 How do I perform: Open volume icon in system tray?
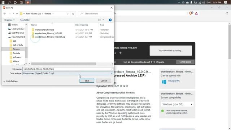pyautogui.click(x=204, y=3)
